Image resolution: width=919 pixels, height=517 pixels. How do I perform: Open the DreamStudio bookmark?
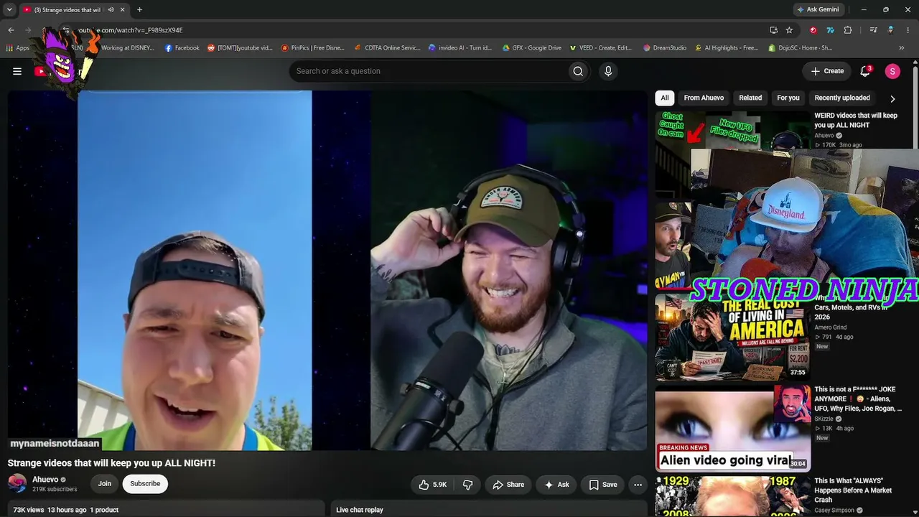[665, 48]
